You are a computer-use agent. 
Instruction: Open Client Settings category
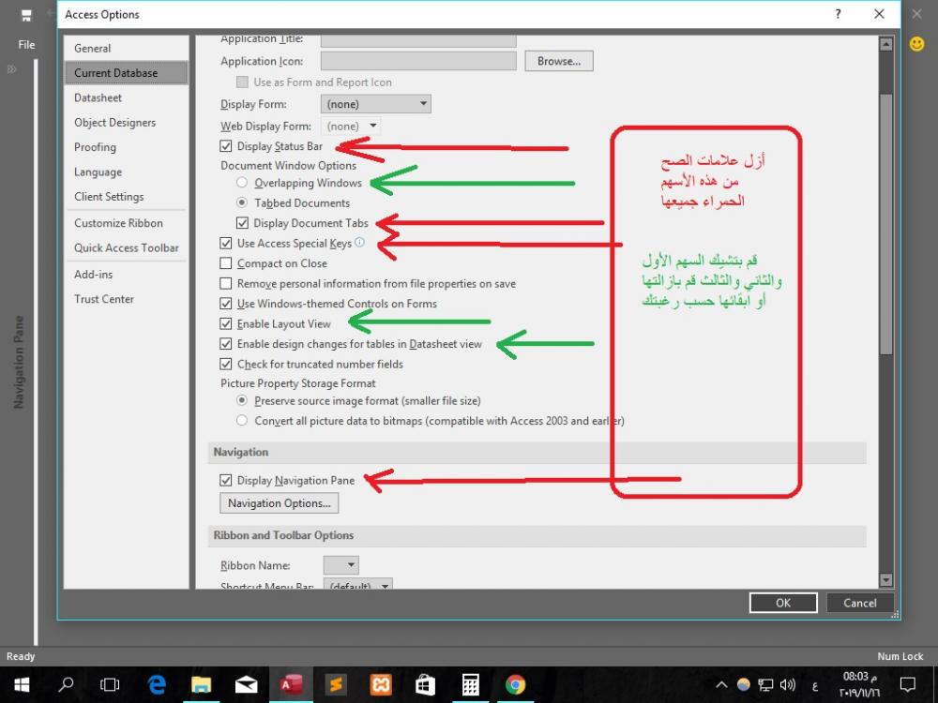tap(127, 197)
